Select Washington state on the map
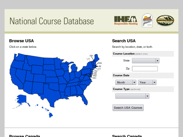Screen dimensions: 183x137 pyautogui.click(x=20, y=57)
